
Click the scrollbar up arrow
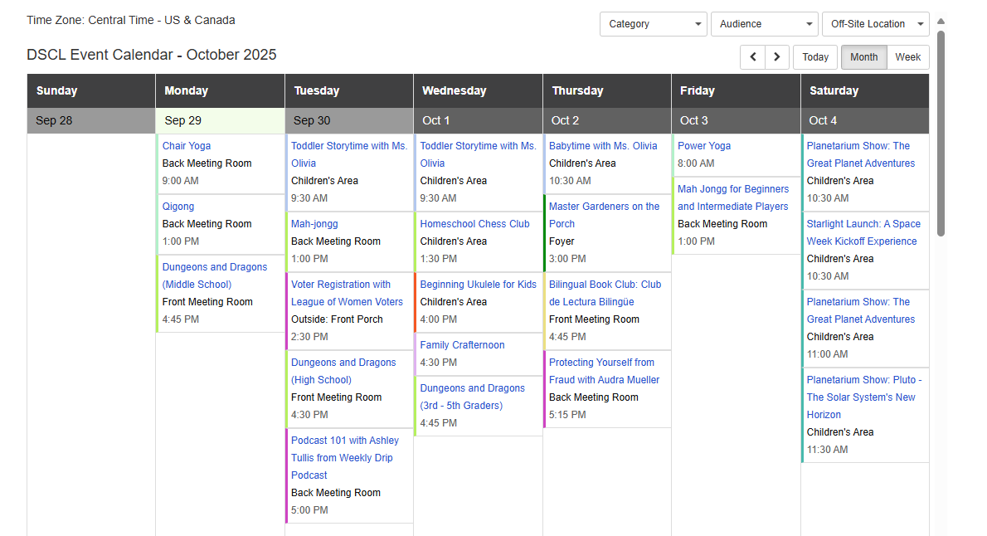coord(941,21)
